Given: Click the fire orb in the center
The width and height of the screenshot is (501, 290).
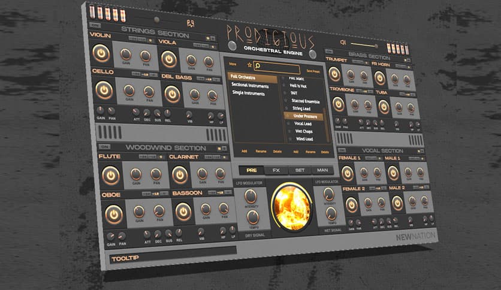Looking at the screenshot, I should tap(291, 208).
